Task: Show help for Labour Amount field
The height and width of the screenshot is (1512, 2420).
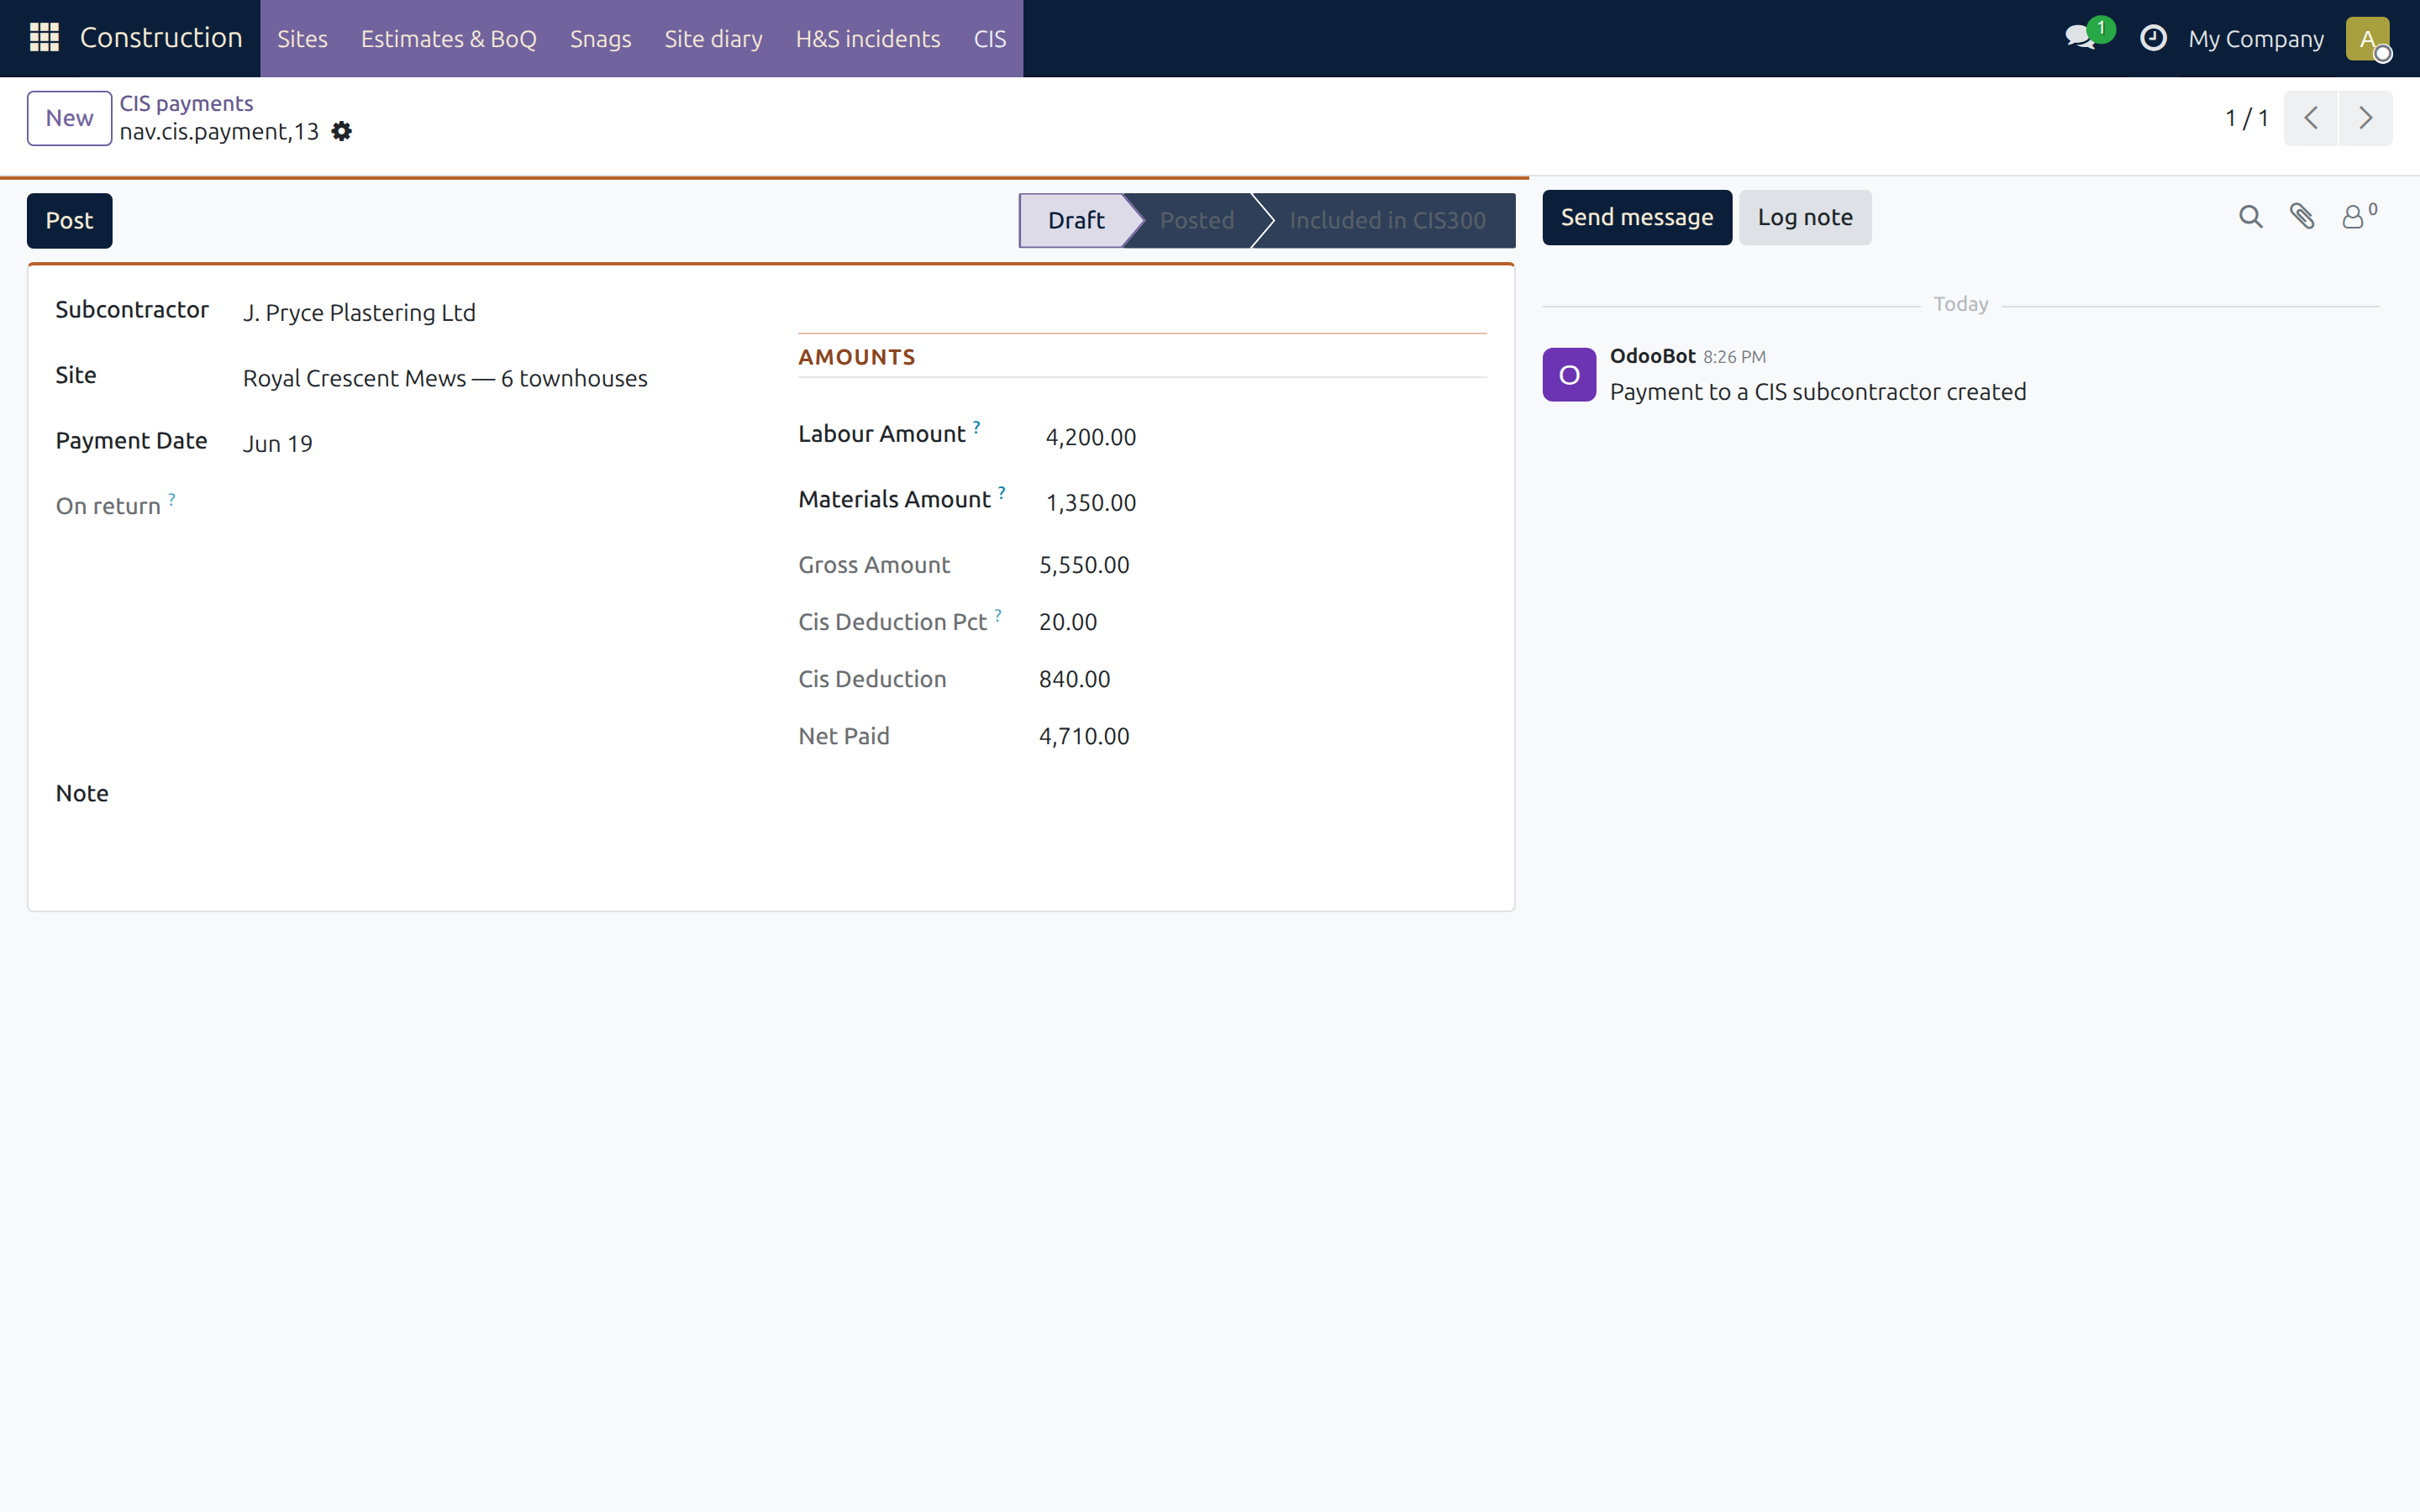Action: 977,426
